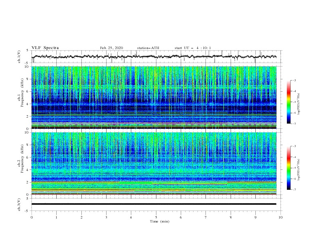Click the upper 'log(PSD)(V²/Hz)' colorbar label

(299, 104)
